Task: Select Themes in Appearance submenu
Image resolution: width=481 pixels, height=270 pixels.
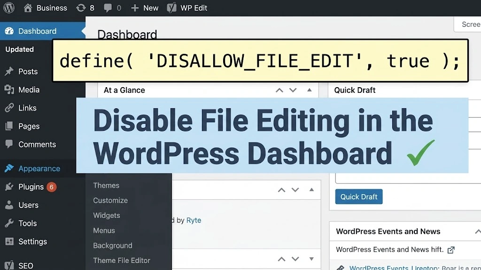Action: [106, 185]
